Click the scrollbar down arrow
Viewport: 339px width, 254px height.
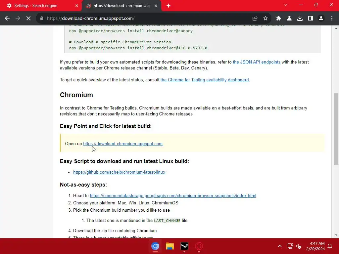pos(336,235)
